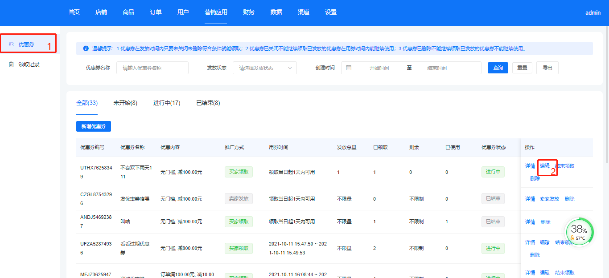Click the 领取记录 clipboard icon
This screenshot has width=609, height=278.
click(11, 64)
